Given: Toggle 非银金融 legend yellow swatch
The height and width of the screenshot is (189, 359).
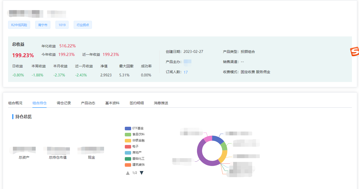Looking at the screenshot, I should coord(128,140).
